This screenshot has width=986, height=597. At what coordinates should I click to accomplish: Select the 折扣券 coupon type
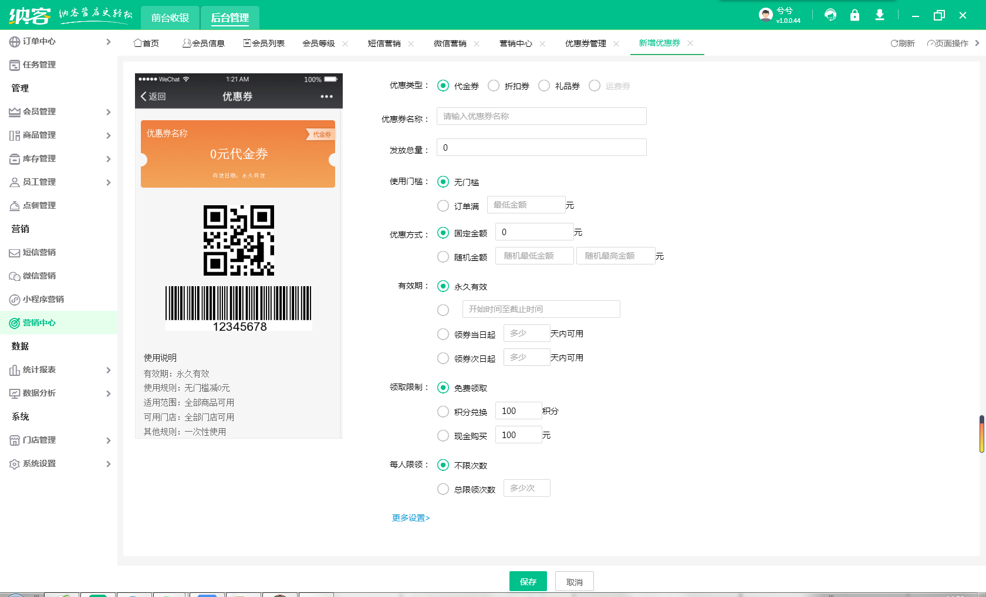click(494, 86)
